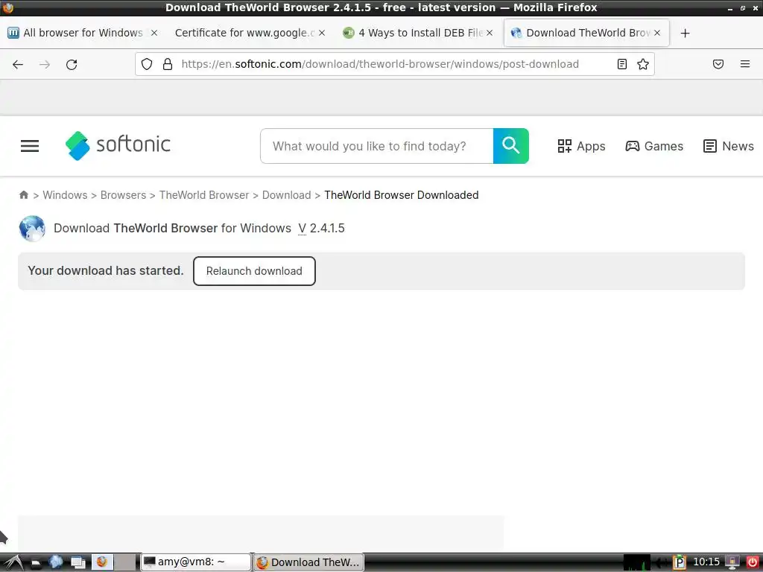Follow the TheWorld Browser breadcrumb link
The height and width of the screenshot is (572, 763).
pyautogui.click(x=204, y=195)
